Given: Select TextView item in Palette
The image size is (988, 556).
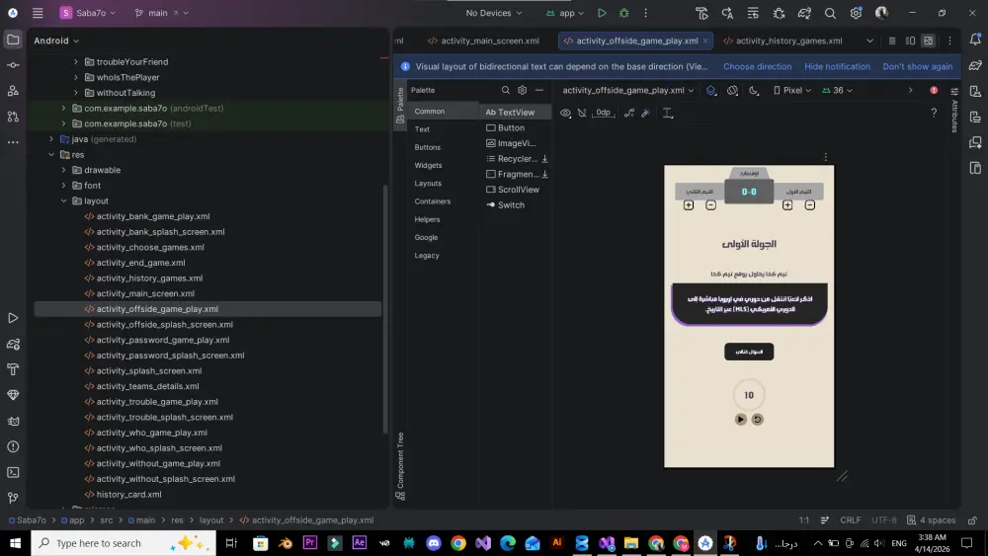Looking at the screenshot, I should (x=515, y=112).
